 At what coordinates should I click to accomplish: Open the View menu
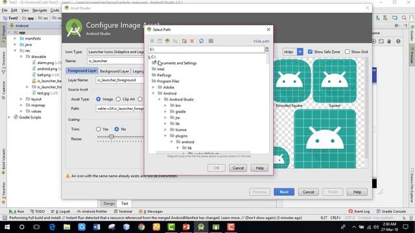(x=25, y=10)
